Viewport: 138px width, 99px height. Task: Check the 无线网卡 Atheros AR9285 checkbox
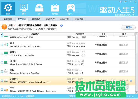coord(2,81)
